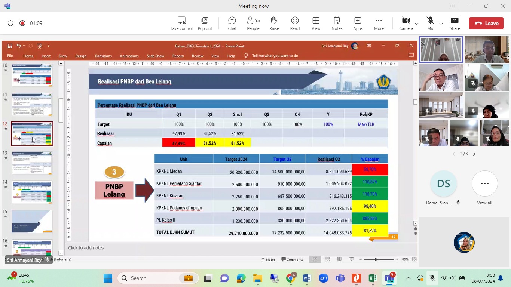Open the More actions menu
This screenshot has height=287, width=511.
tap(379, 23)
